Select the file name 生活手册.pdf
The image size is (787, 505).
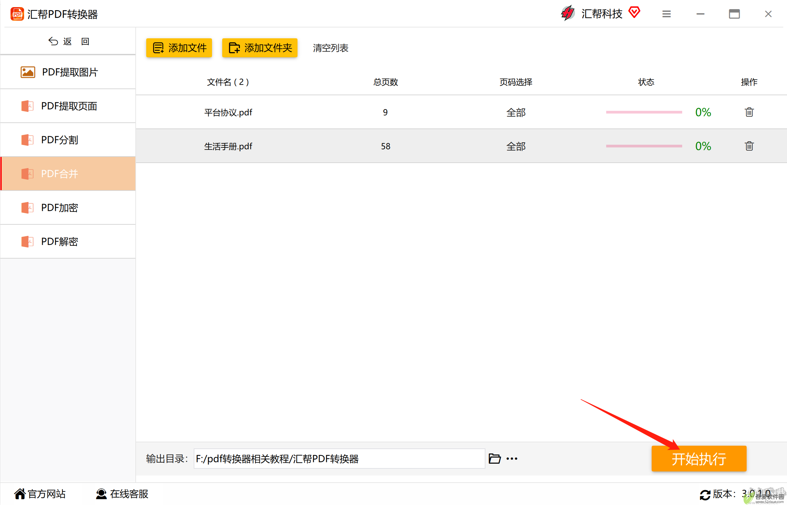(228, 146)
